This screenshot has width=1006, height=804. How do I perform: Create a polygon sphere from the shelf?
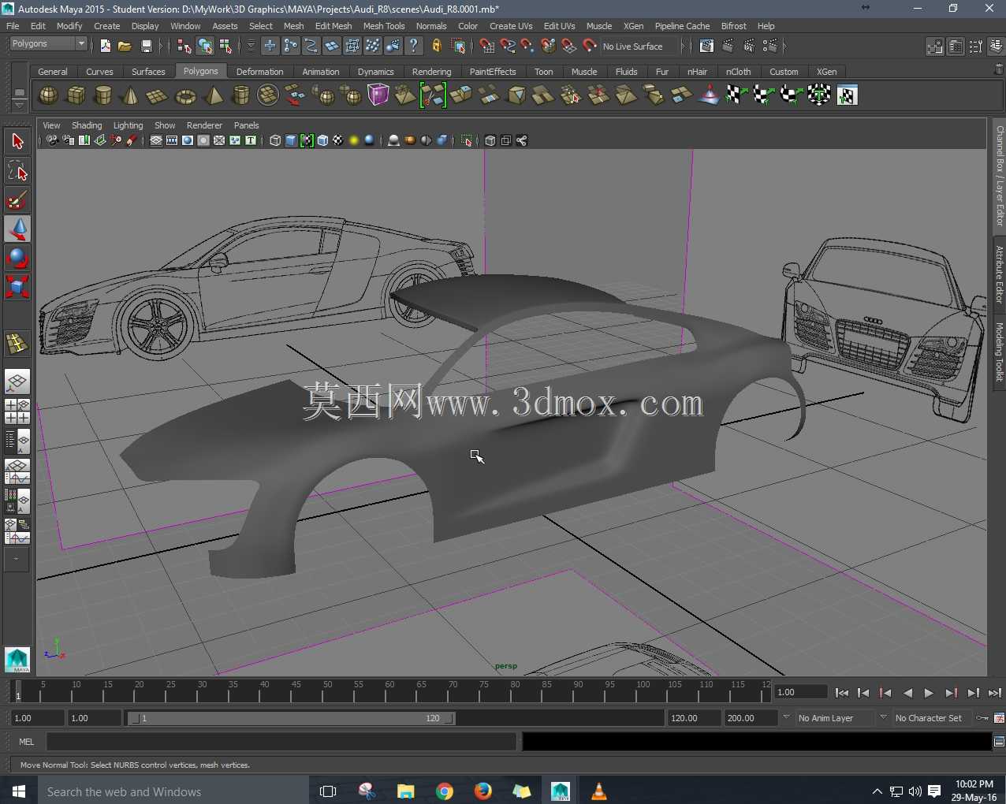(x=48, y=95)
